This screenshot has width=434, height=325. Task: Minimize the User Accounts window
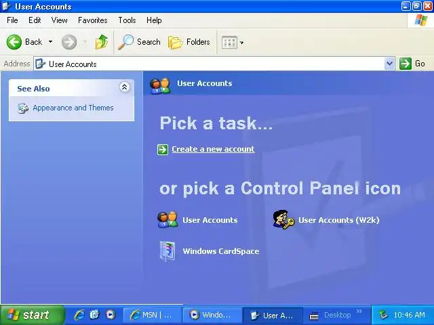[406, 6]
